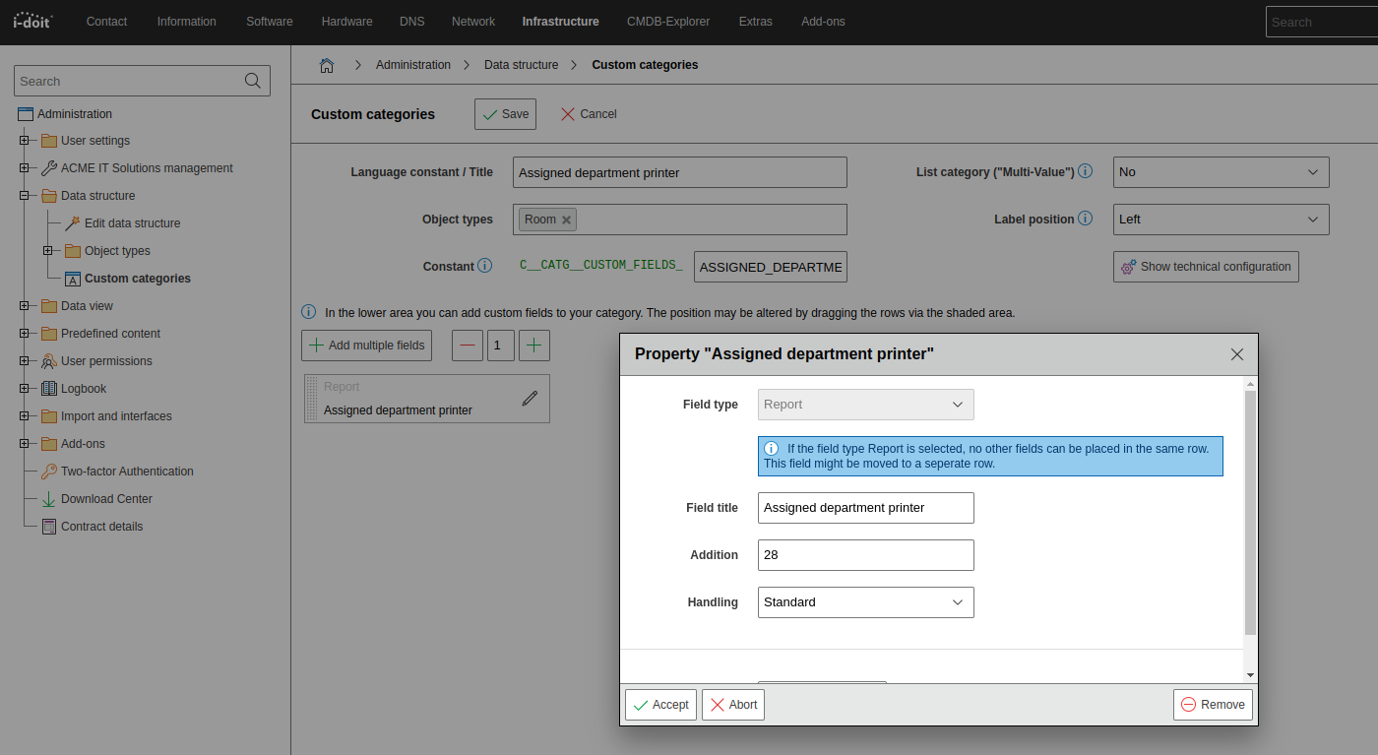Image resolution: width=1378 pixels, height=755 pixels.
Task: Remove the Room object type tag
Action: (x=566, y=220)
